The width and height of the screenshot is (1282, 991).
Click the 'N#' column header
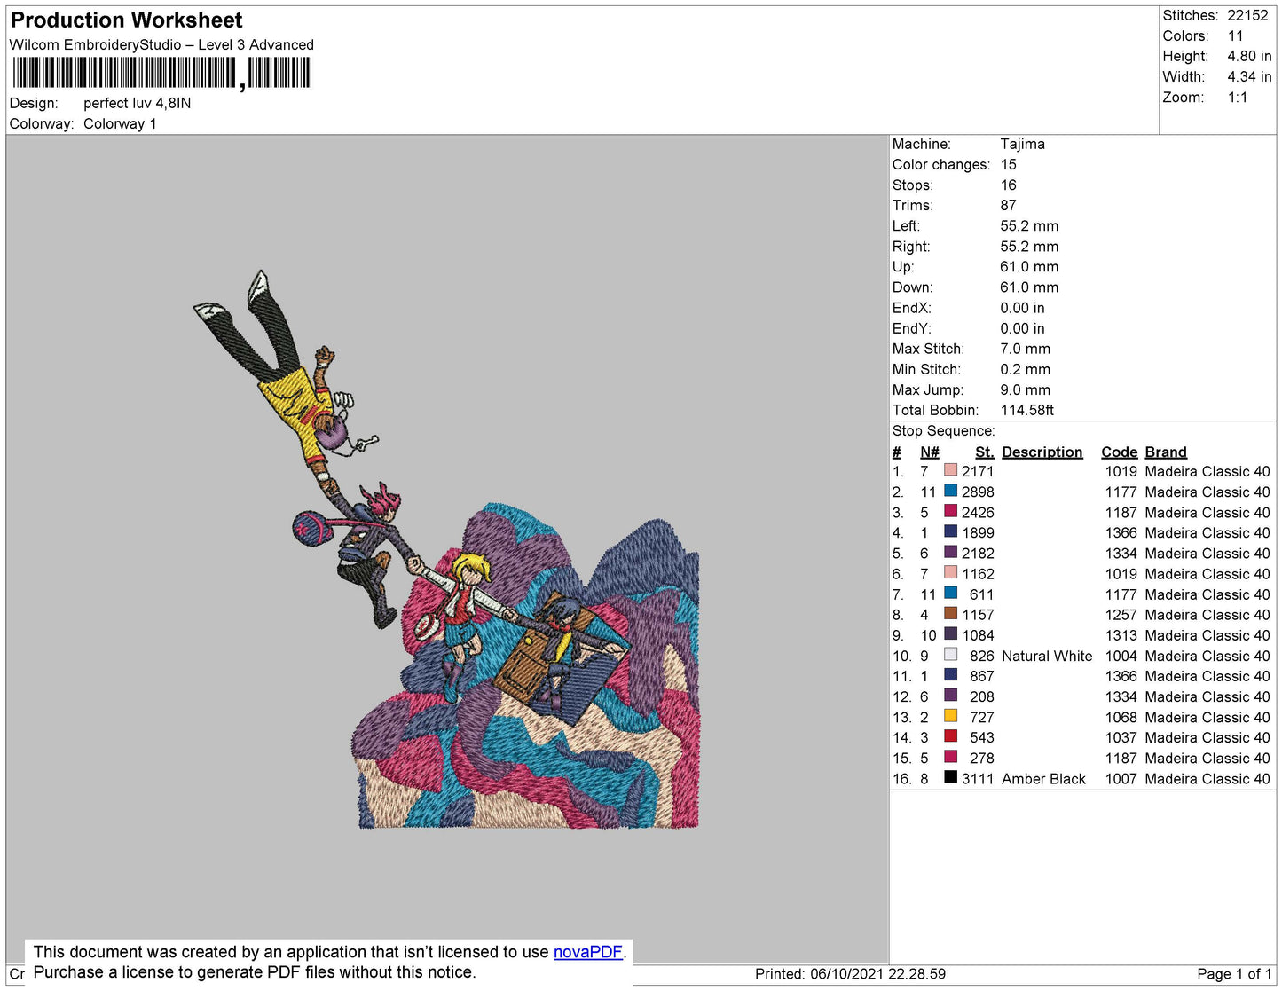(930, 452)
